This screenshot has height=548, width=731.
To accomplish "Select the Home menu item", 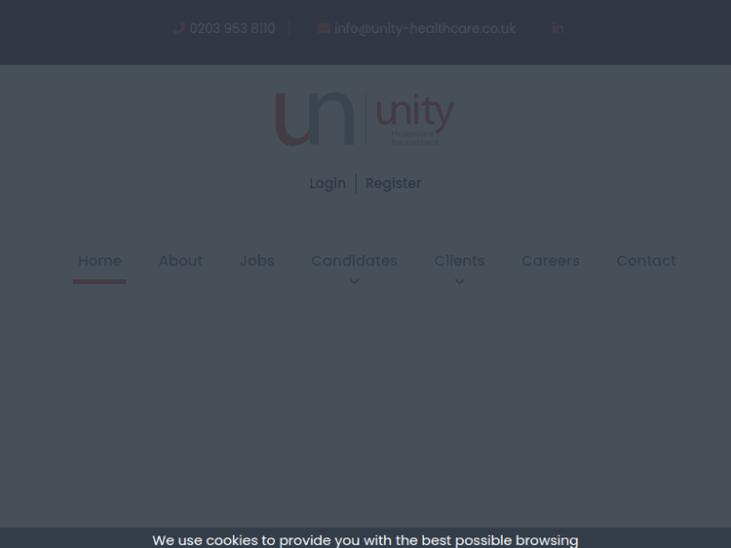I will (99, 261).
